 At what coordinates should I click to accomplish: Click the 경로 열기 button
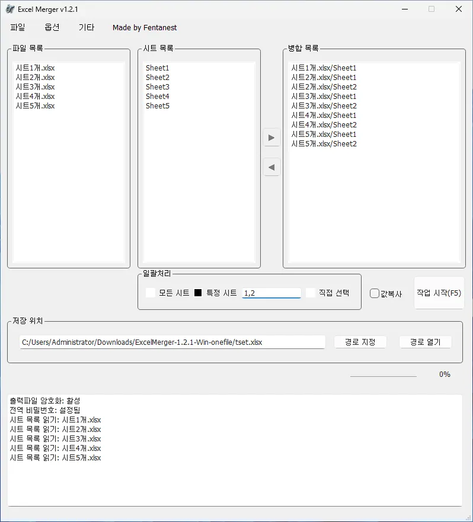[426, 342]
